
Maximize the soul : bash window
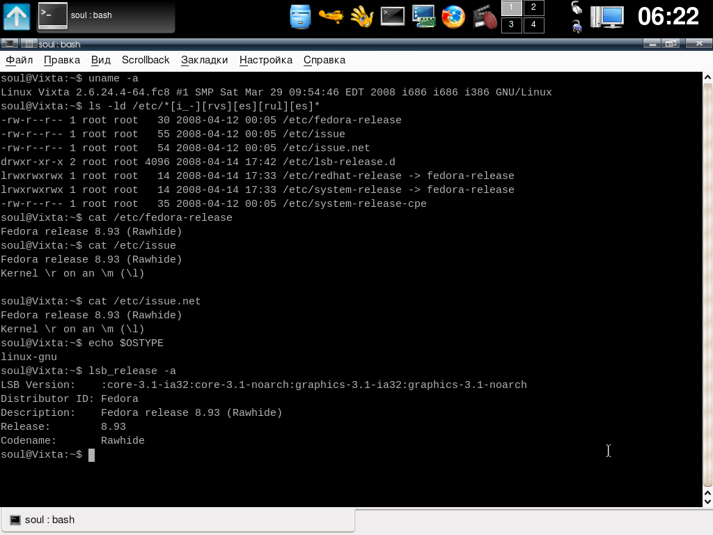coord(671,44)
